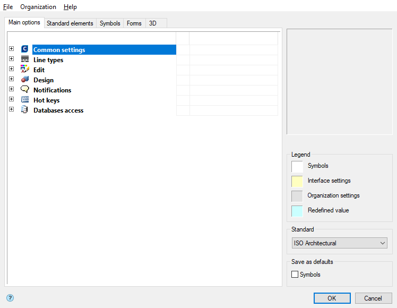This screenshot has width=397, height=308.
Task: Click the Line types icon
Action: 24,59
